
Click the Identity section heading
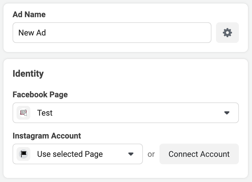point(28,74)
